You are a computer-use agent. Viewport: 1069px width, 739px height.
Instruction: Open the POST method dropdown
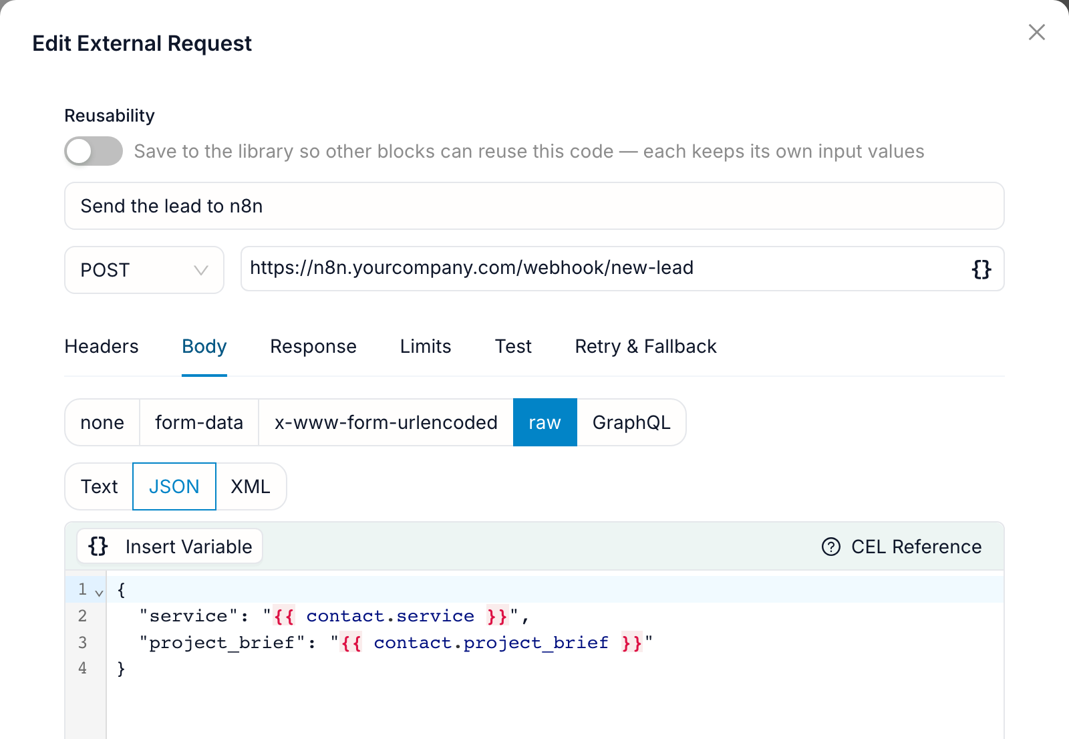(x=144, y=270)
